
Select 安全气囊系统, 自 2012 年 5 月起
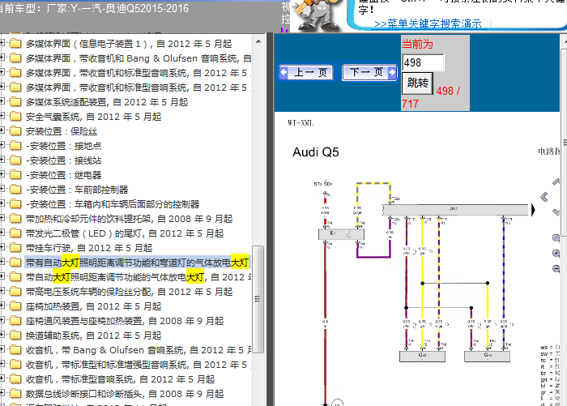point(93,117)
